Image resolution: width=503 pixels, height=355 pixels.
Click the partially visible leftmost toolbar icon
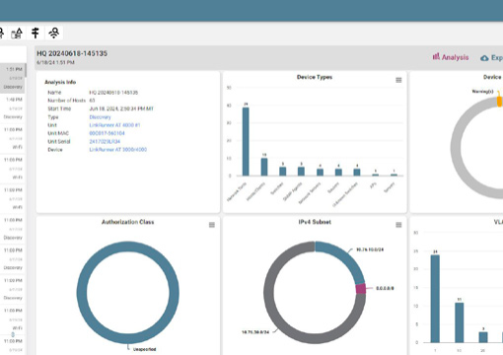(2, 33)
